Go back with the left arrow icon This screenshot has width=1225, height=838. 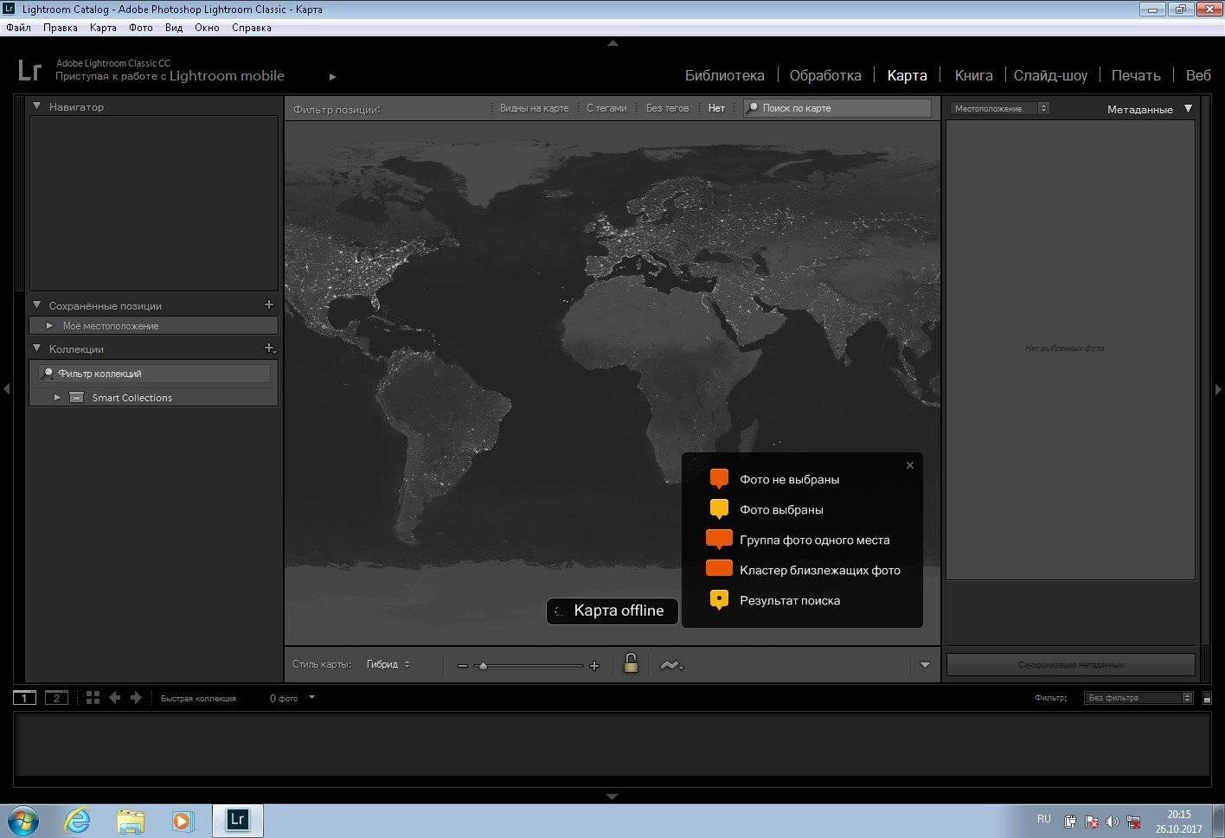(x=114, y=697)
